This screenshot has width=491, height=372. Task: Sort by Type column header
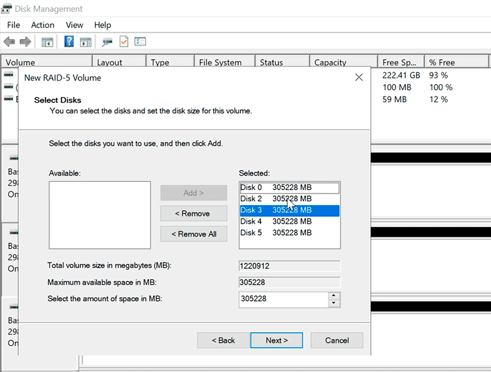click(x=170, y=62)
